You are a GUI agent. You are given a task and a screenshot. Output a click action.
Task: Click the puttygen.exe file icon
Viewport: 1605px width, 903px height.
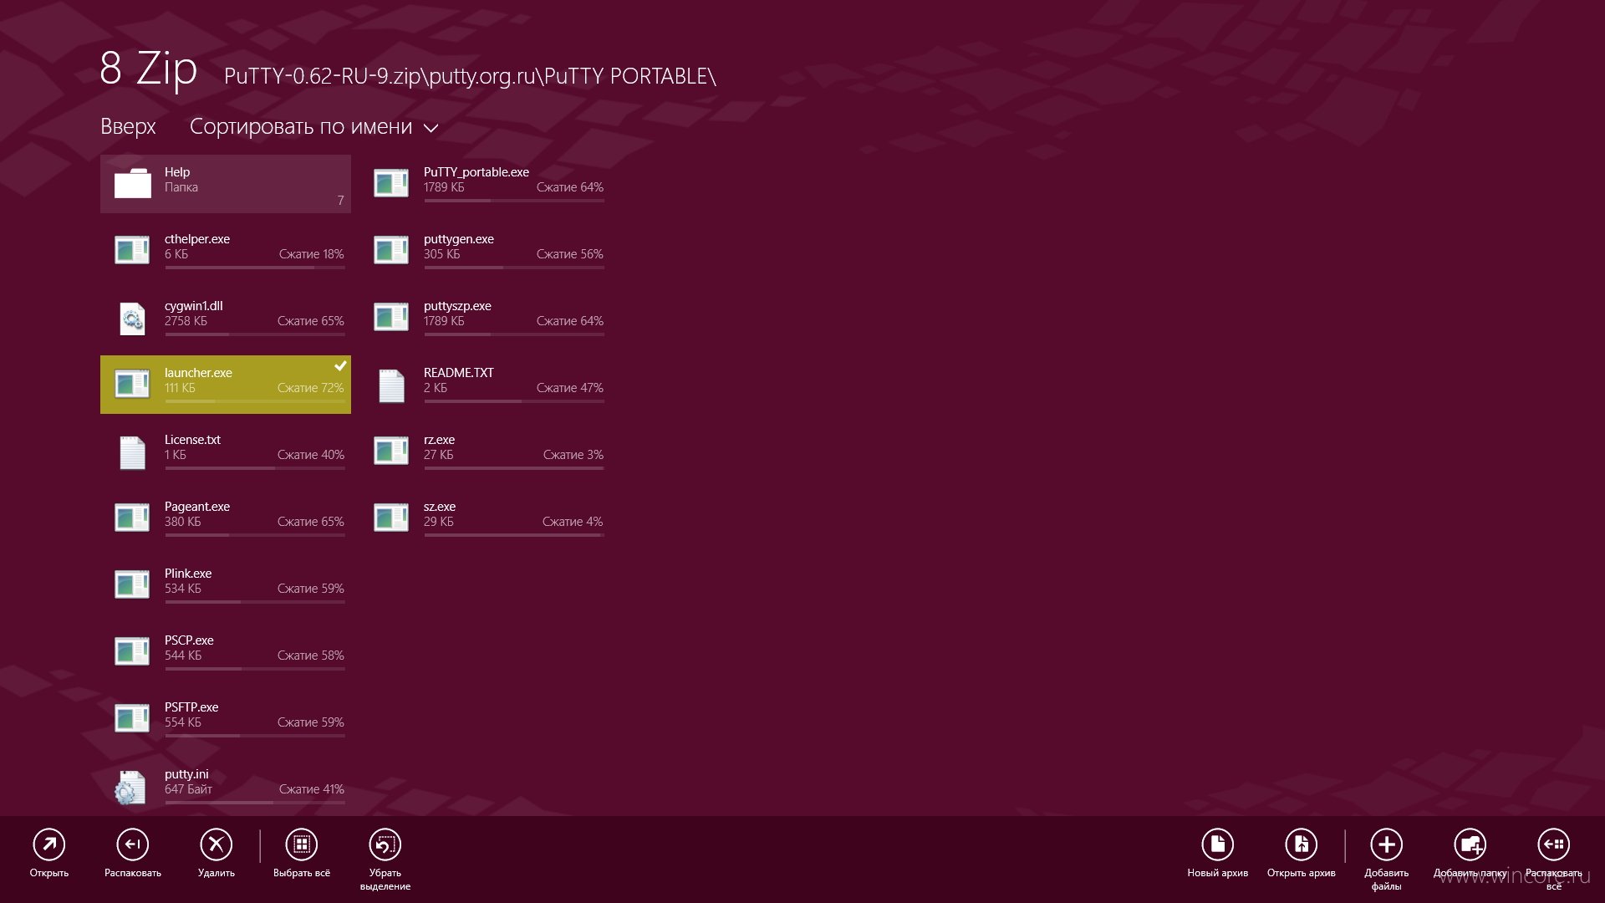click(391, 249)
